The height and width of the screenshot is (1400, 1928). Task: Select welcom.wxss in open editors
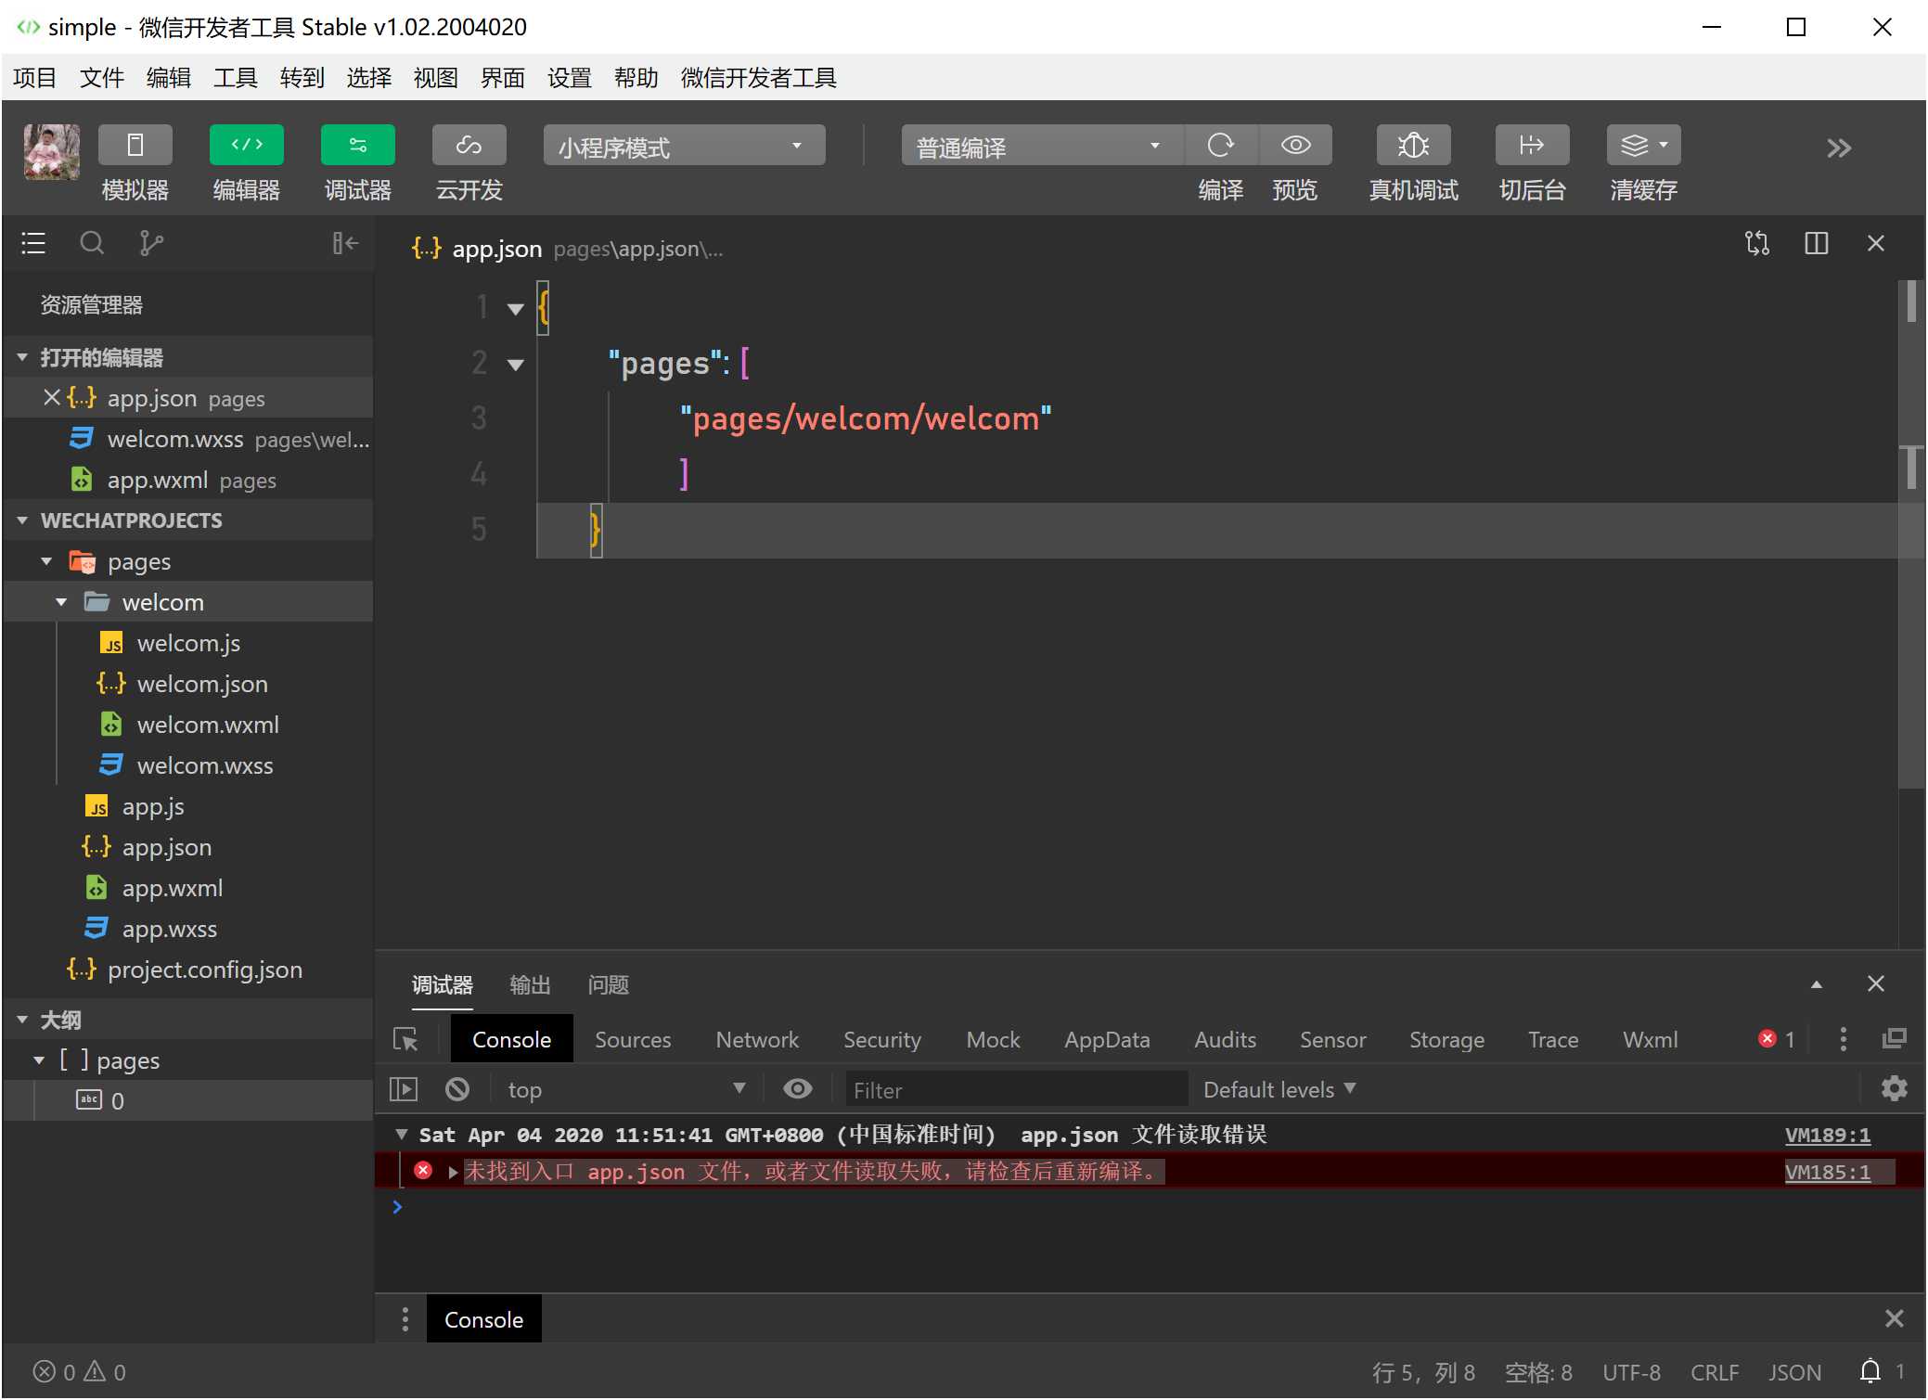point(188,439)
